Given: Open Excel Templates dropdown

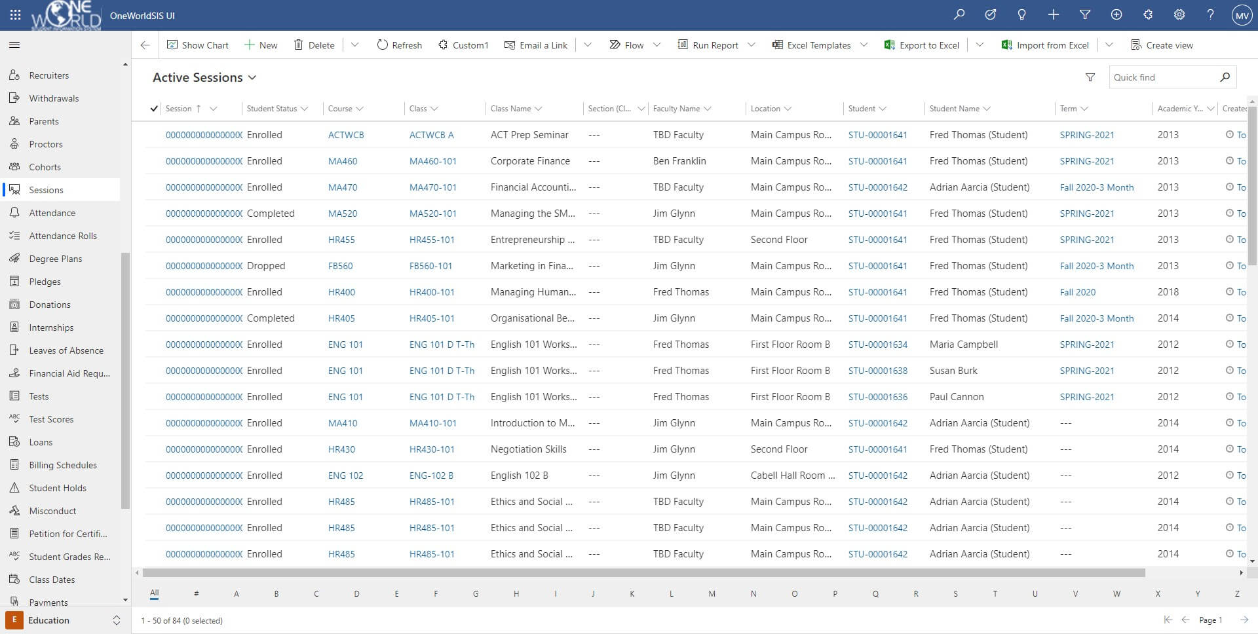Looking at the screenshot, I should [864, 45].
